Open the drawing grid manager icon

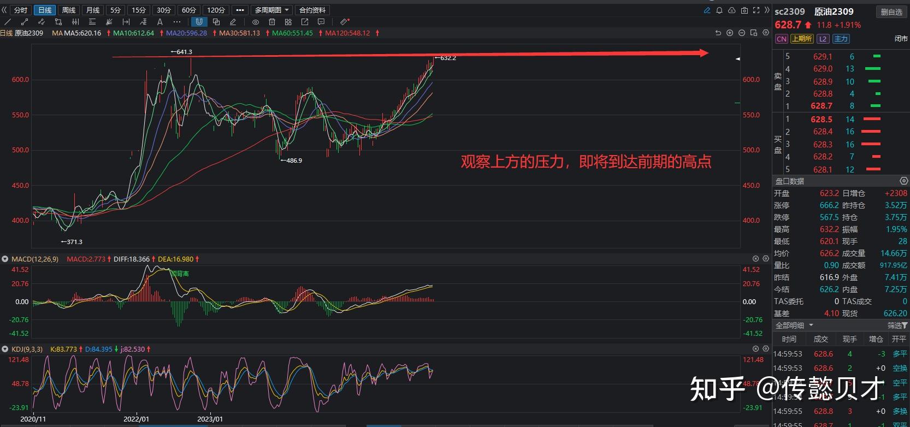pyautogui.click(x=288, y=22)
